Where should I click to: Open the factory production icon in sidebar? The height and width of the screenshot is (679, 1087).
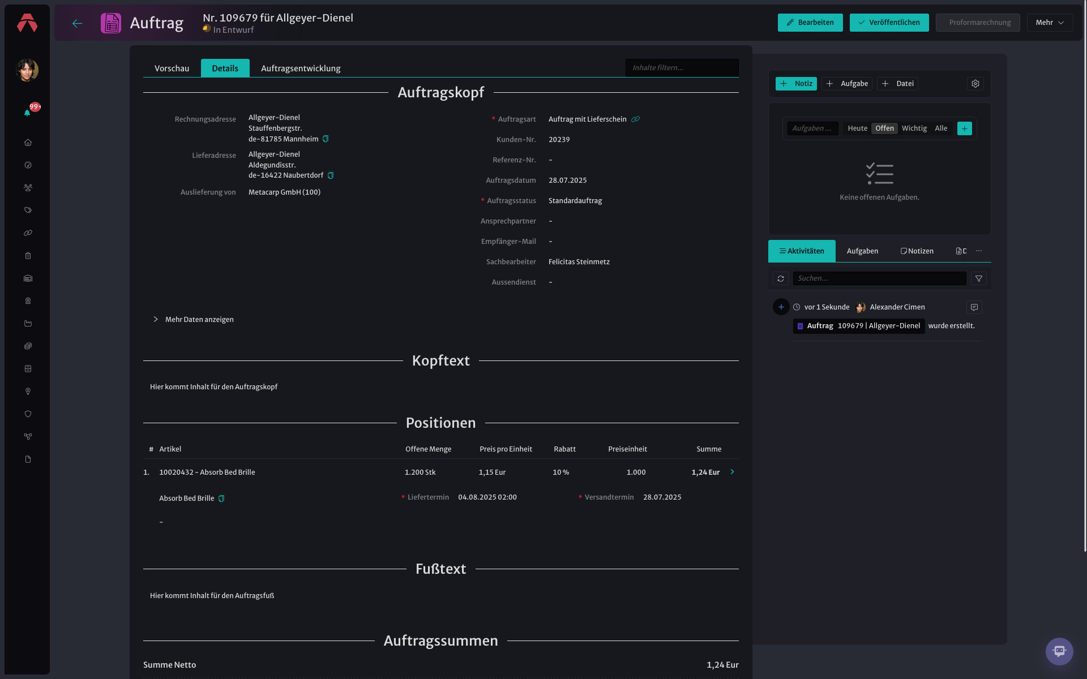pyautogui.click(x=28, y=324)
